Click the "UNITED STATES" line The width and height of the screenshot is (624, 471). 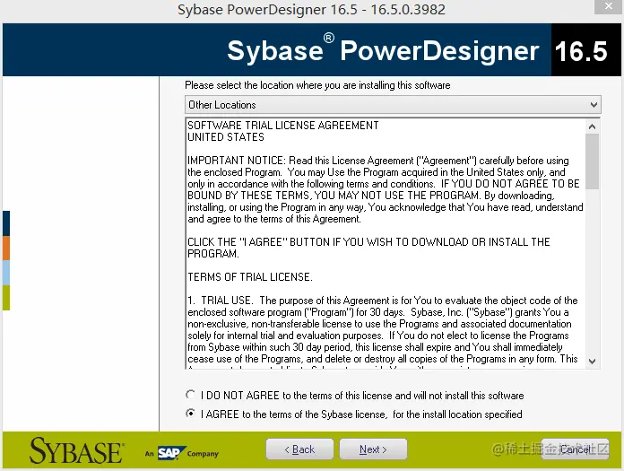pyautogui.click(x=226, y=137)
